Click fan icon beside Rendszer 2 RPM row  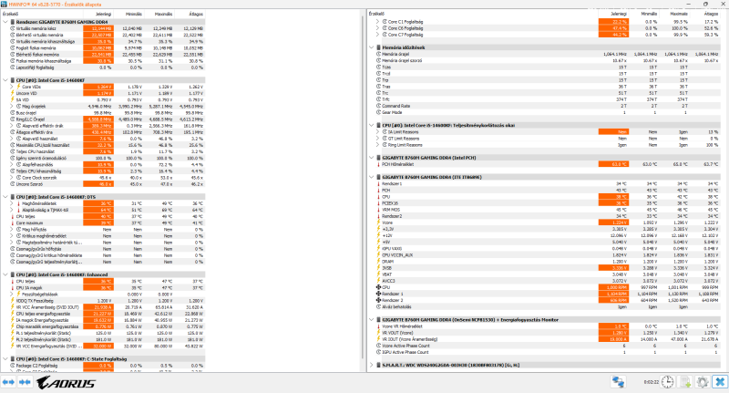pyautogui.click(x=378, y=300)
